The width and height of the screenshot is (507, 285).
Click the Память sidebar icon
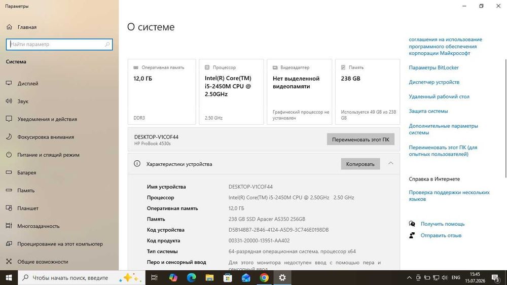click(9, 190)
